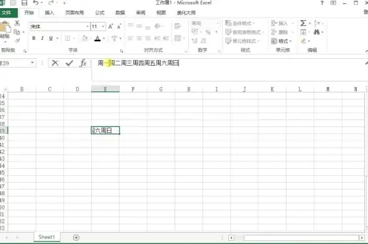Add a new sheet with plus icon
This screenshot has width=368, height=244.
pos(76,238)
